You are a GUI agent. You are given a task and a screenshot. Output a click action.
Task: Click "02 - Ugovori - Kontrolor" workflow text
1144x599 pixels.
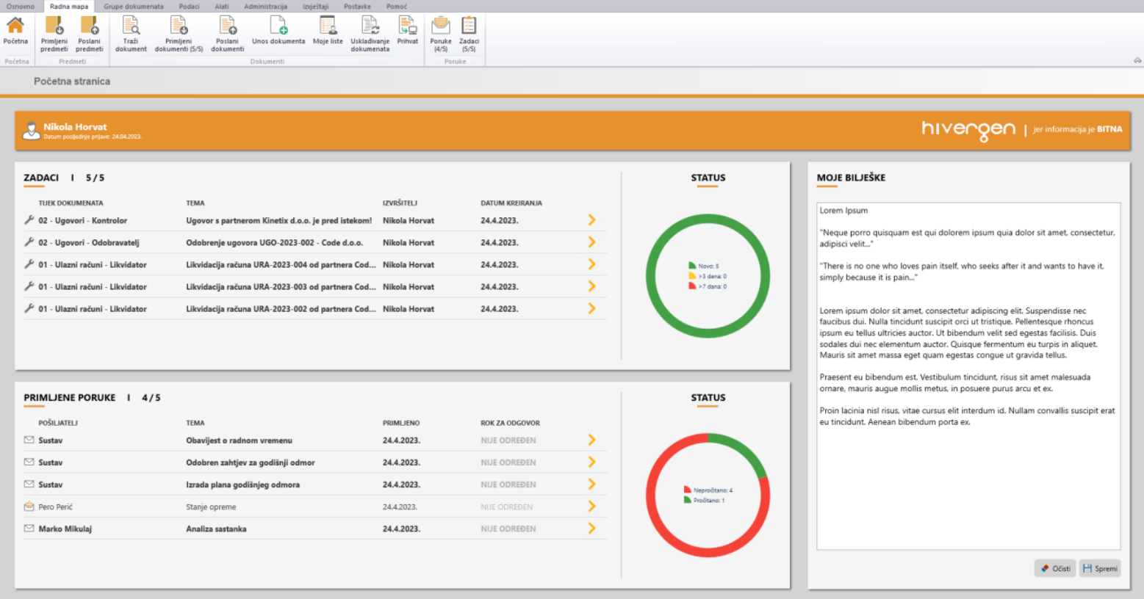click(x=83, y=220)
